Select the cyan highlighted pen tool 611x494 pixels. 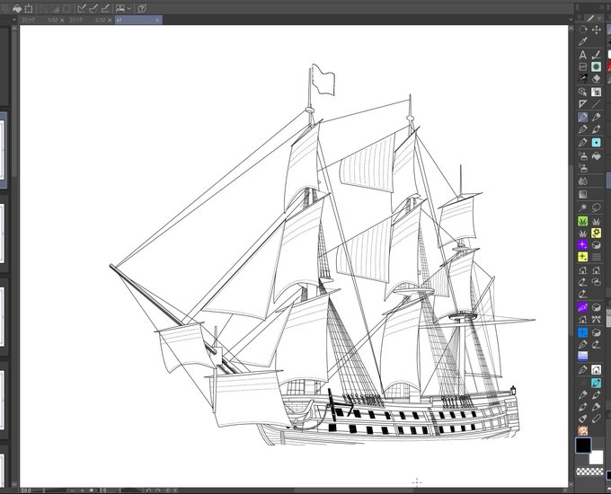tap(597, 383)
